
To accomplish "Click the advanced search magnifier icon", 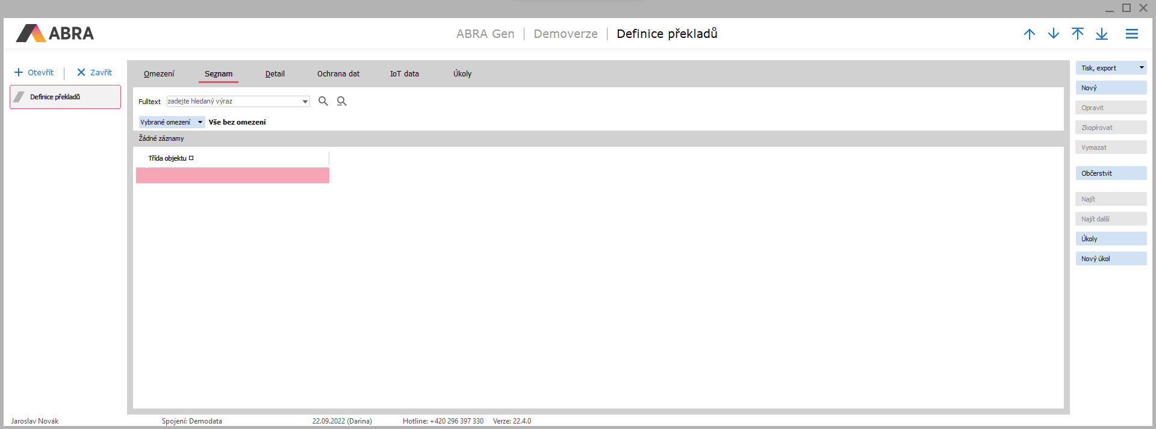I will click(x=341, y=101).
